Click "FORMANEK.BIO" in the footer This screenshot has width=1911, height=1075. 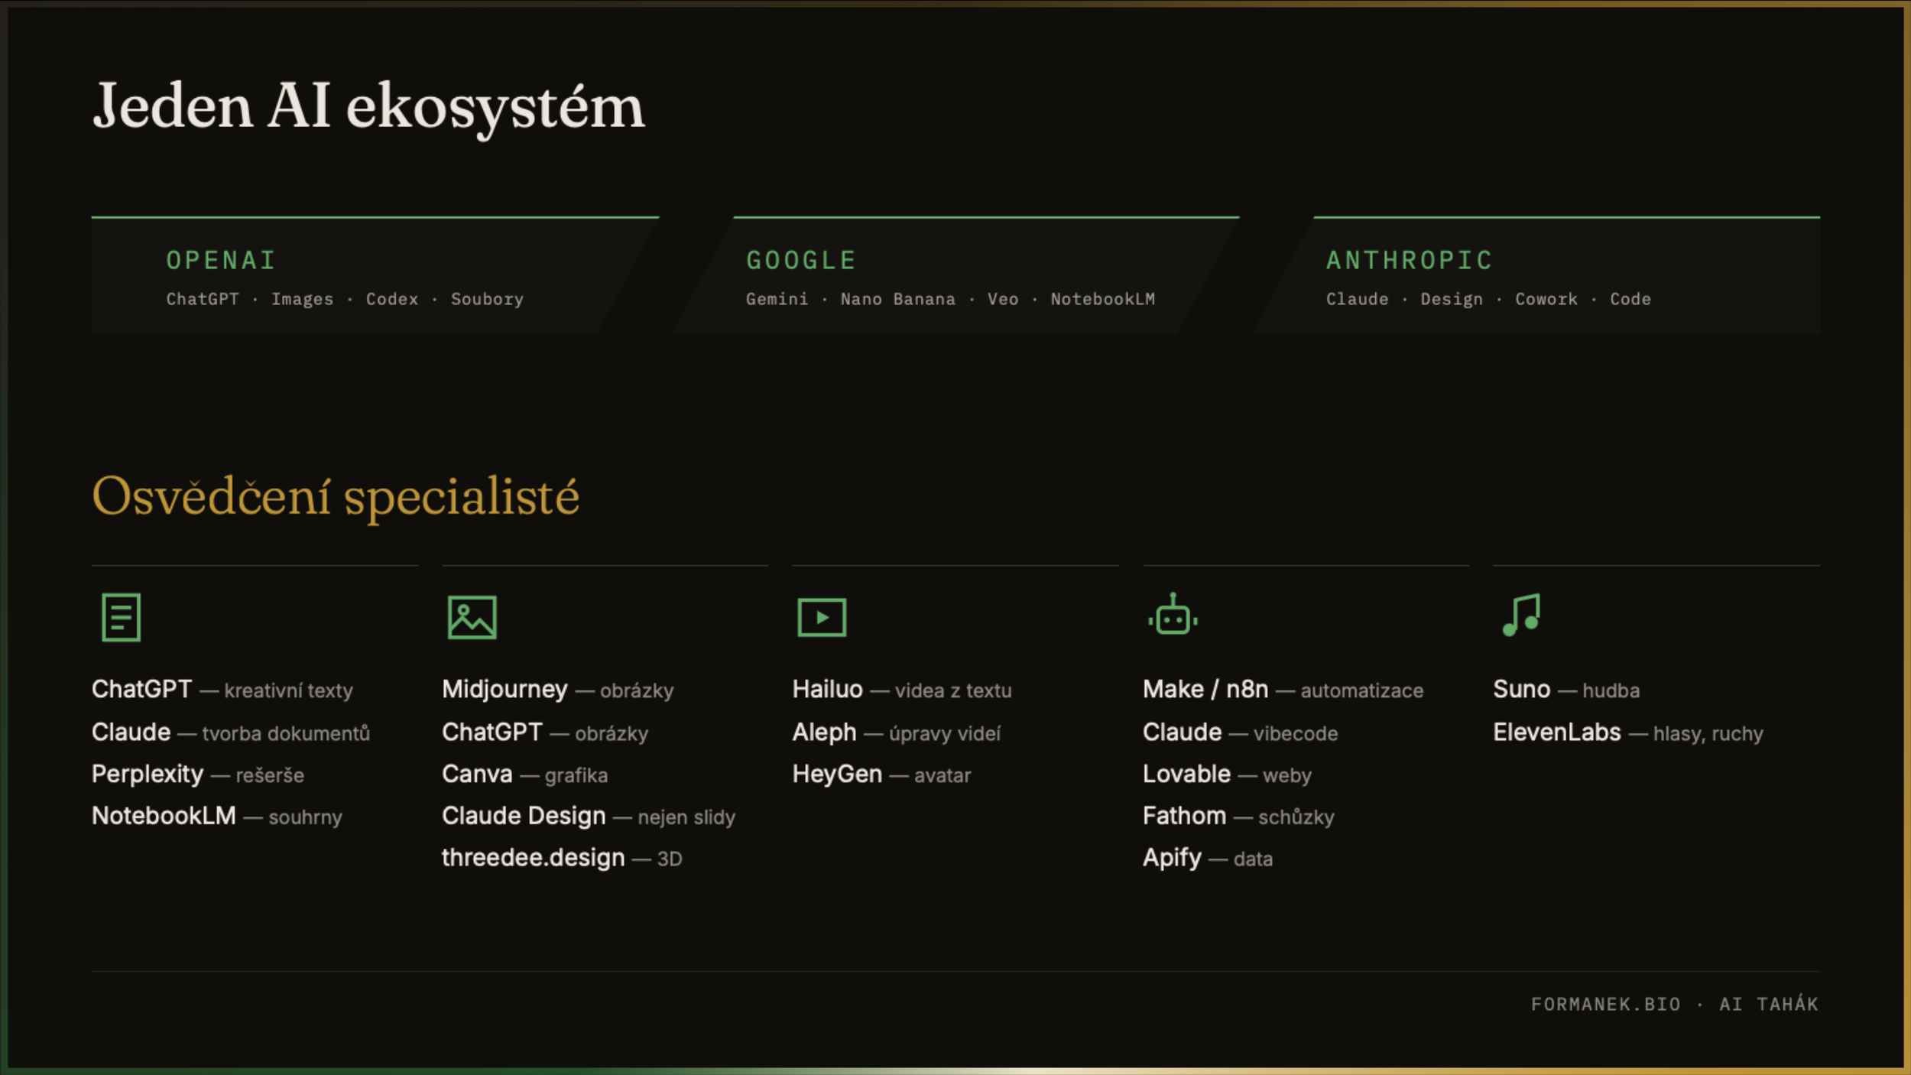tap(1606, 1004)
